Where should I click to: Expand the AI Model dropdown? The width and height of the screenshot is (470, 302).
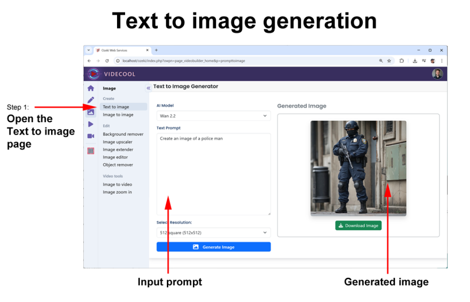213,116
